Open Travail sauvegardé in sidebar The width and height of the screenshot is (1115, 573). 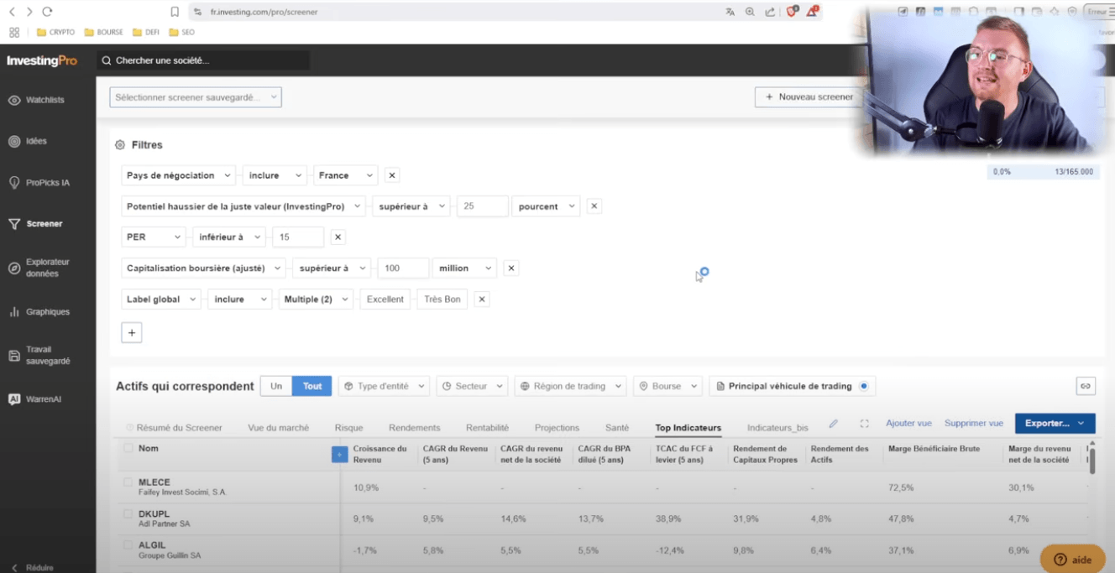[39, 355]
